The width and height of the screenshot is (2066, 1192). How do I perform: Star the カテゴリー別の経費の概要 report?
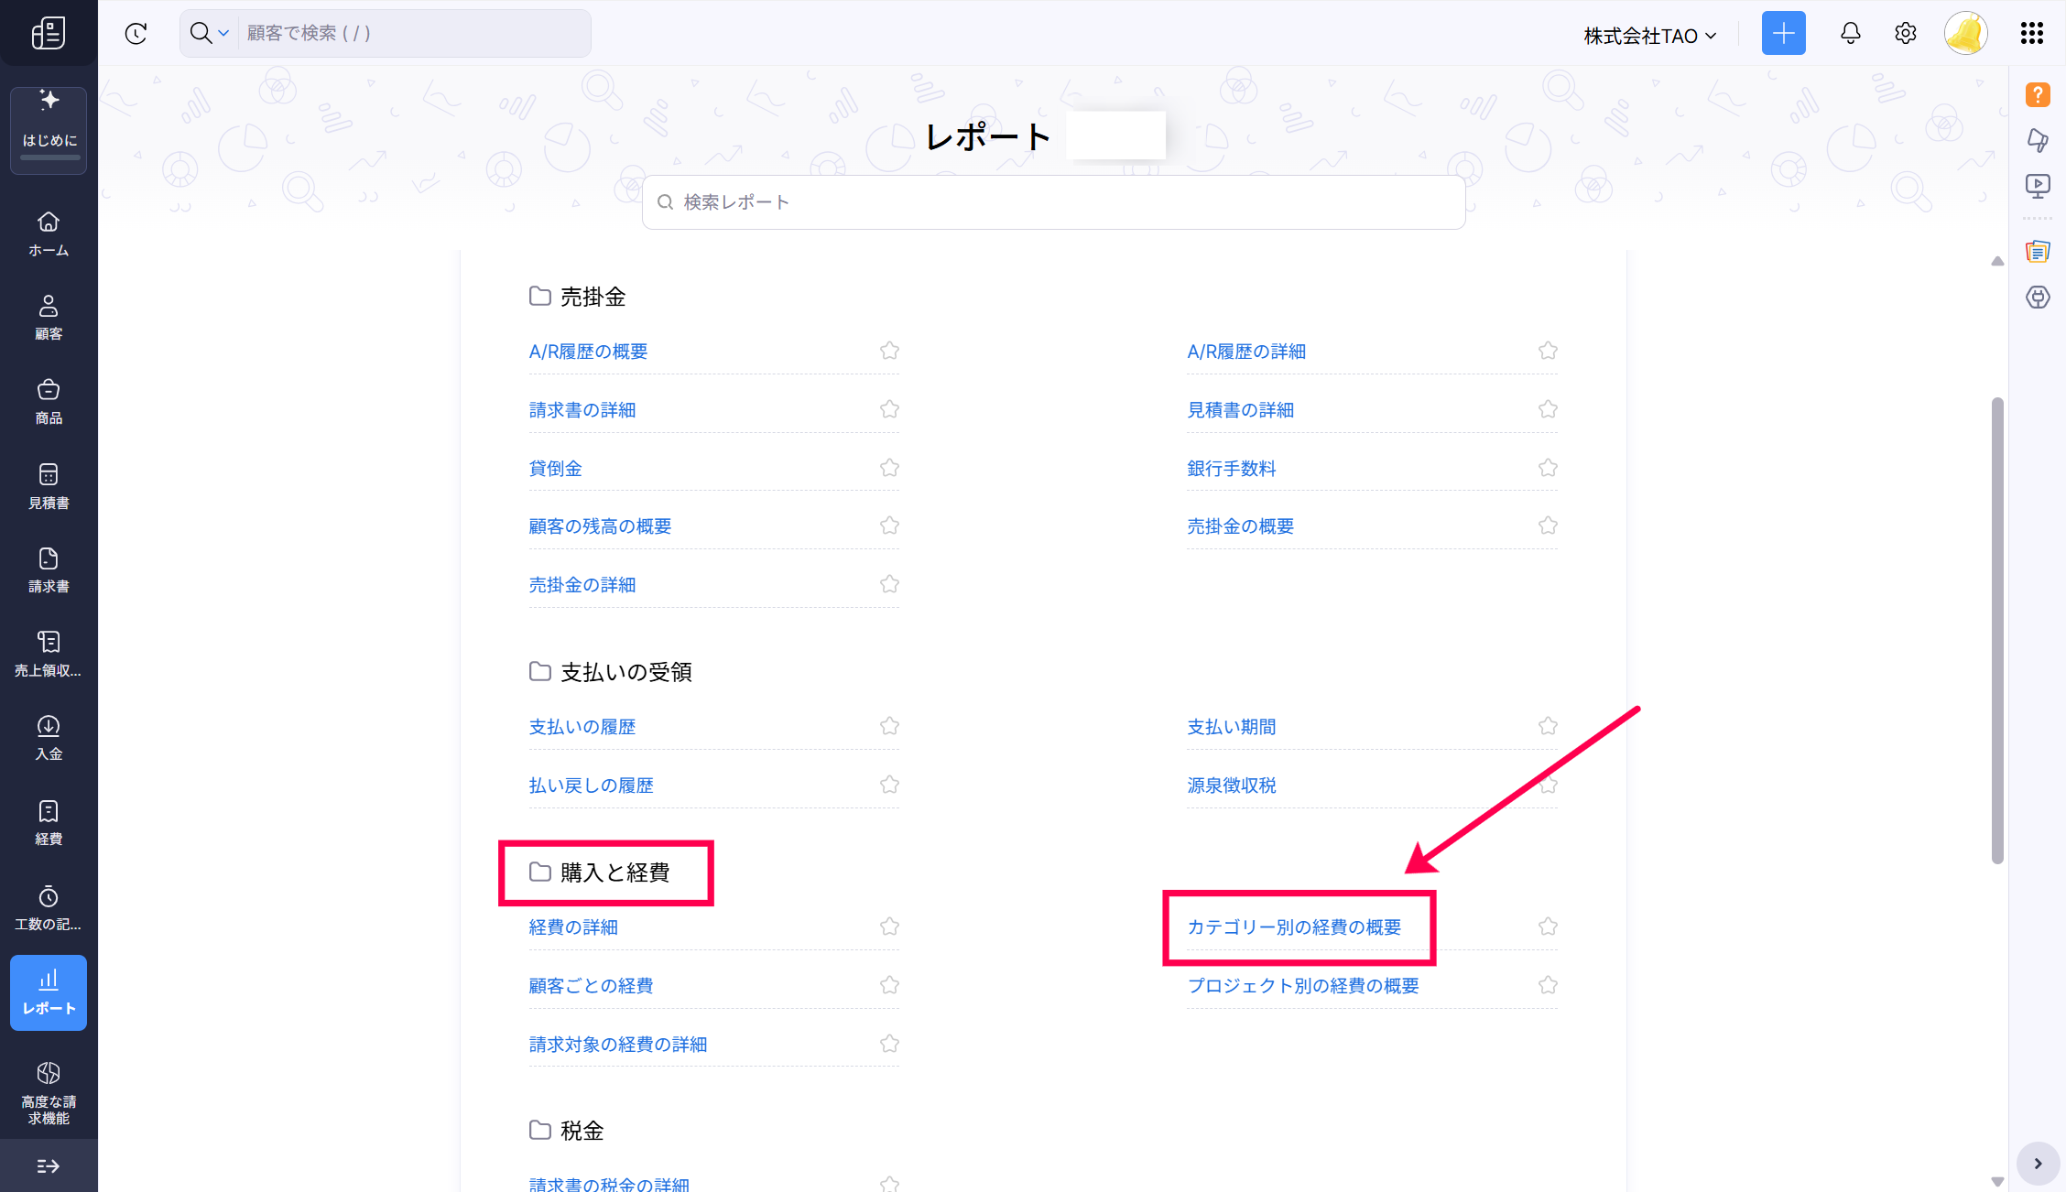click(1548, 927)
